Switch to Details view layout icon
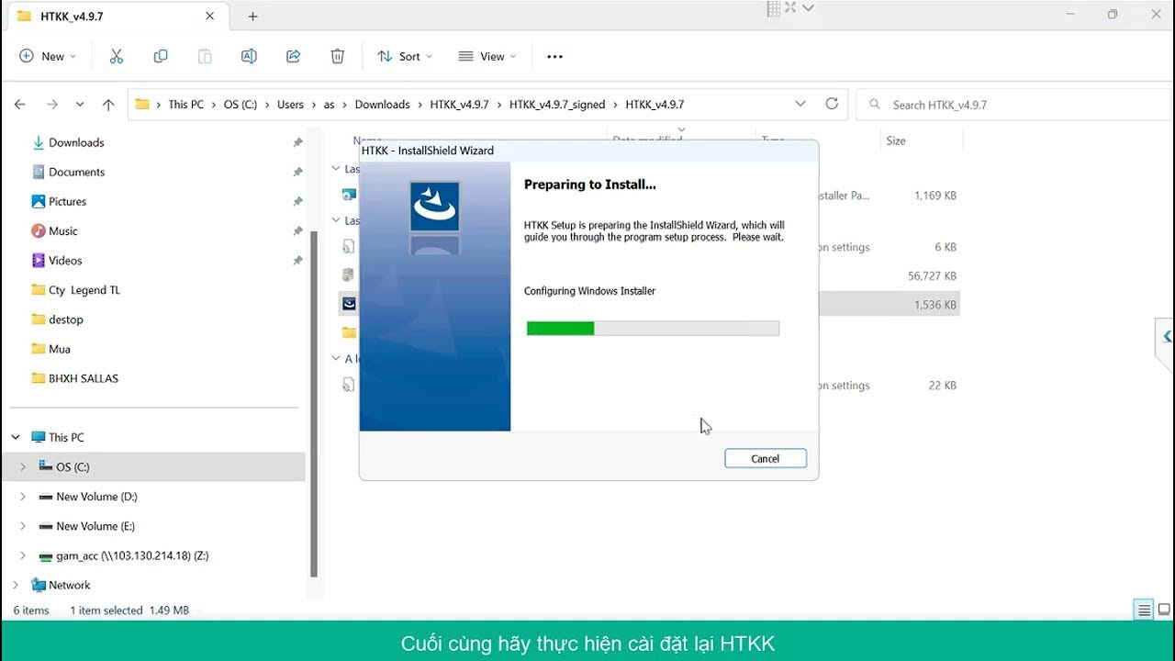Screen dimensions: 1175x661 (1144, 610)
